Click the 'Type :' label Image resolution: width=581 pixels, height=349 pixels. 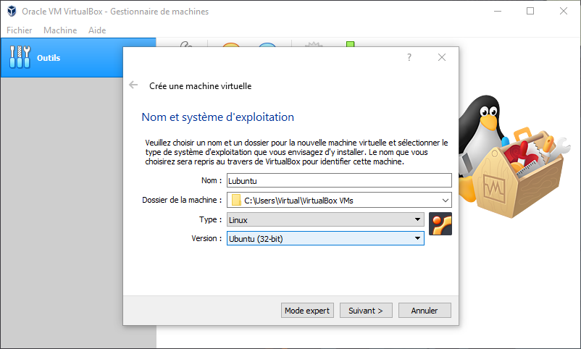211,219
